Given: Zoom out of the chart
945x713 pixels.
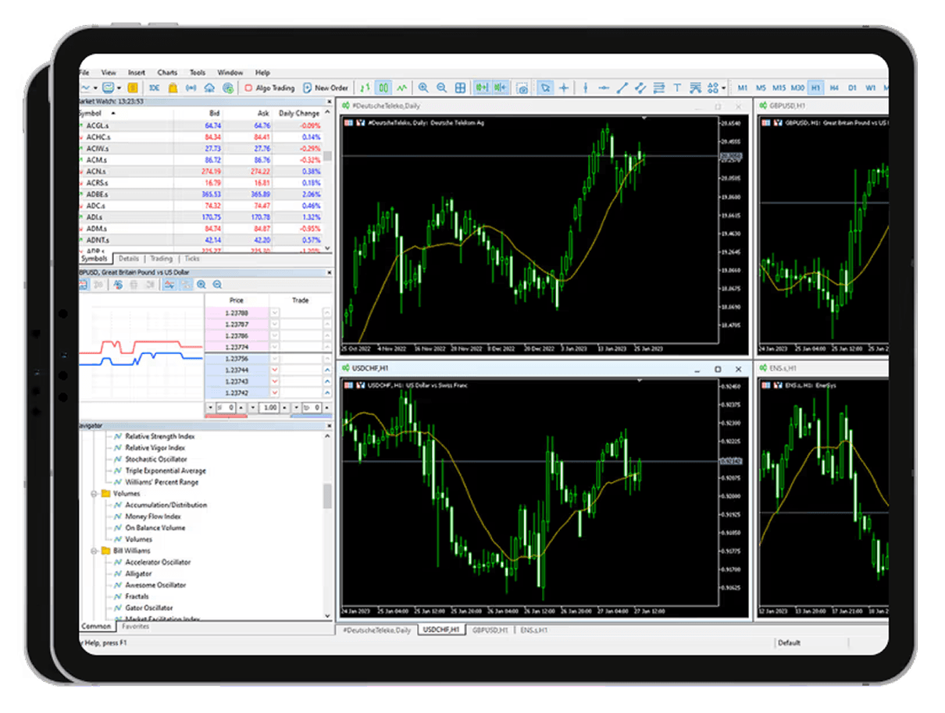Looking at the screenshot, I should (x=442, y=87).
